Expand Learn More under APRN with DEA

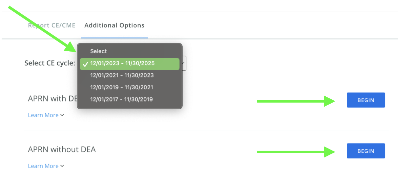pyautogui.click(x=43, y=115)
